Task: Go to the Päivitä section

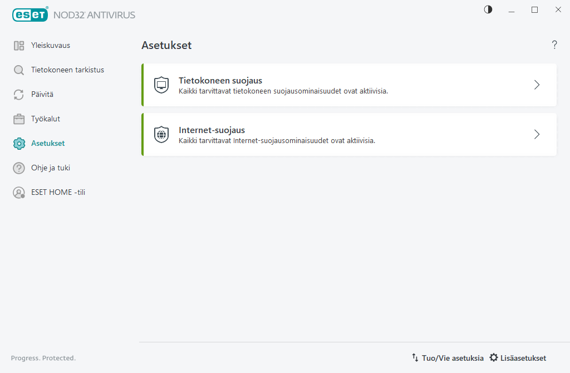Action: click(x=42, y=95)
